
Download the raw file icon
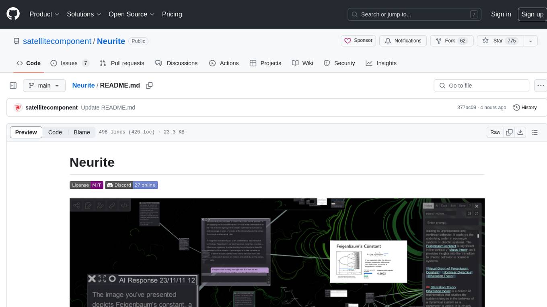pos(520,132)
